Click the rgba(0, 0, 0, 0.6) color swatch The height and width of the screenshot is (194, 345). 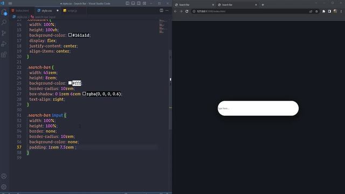(84, 94)
